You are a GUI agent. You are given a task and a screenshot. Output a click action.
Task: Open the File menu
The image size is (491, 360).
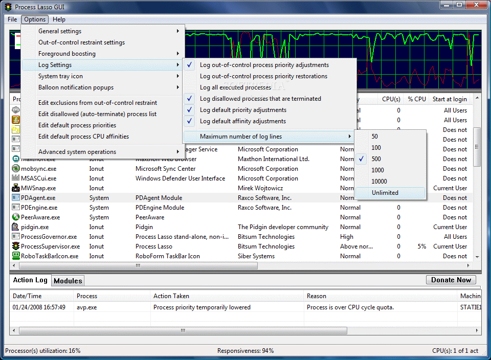[12, 19]
